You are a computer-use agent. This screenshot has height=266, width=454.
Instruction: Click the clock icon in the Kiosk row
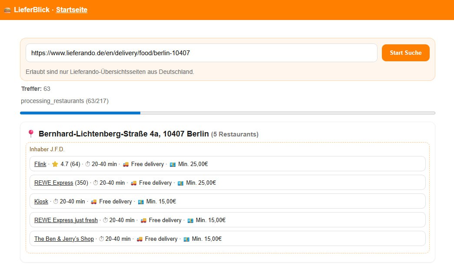[56, 202]
